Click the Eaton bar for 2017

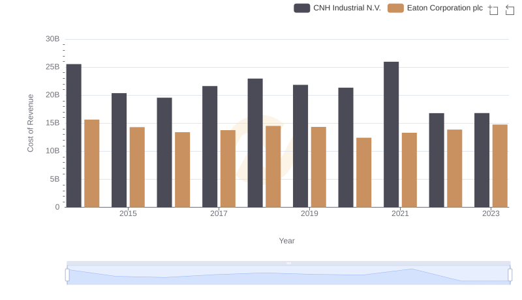pos(228,169)
